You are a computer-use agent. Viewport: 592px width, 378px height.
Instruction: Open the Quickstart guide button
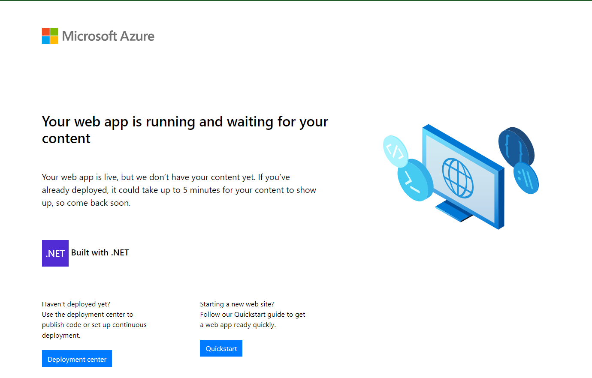coord(221,348)
